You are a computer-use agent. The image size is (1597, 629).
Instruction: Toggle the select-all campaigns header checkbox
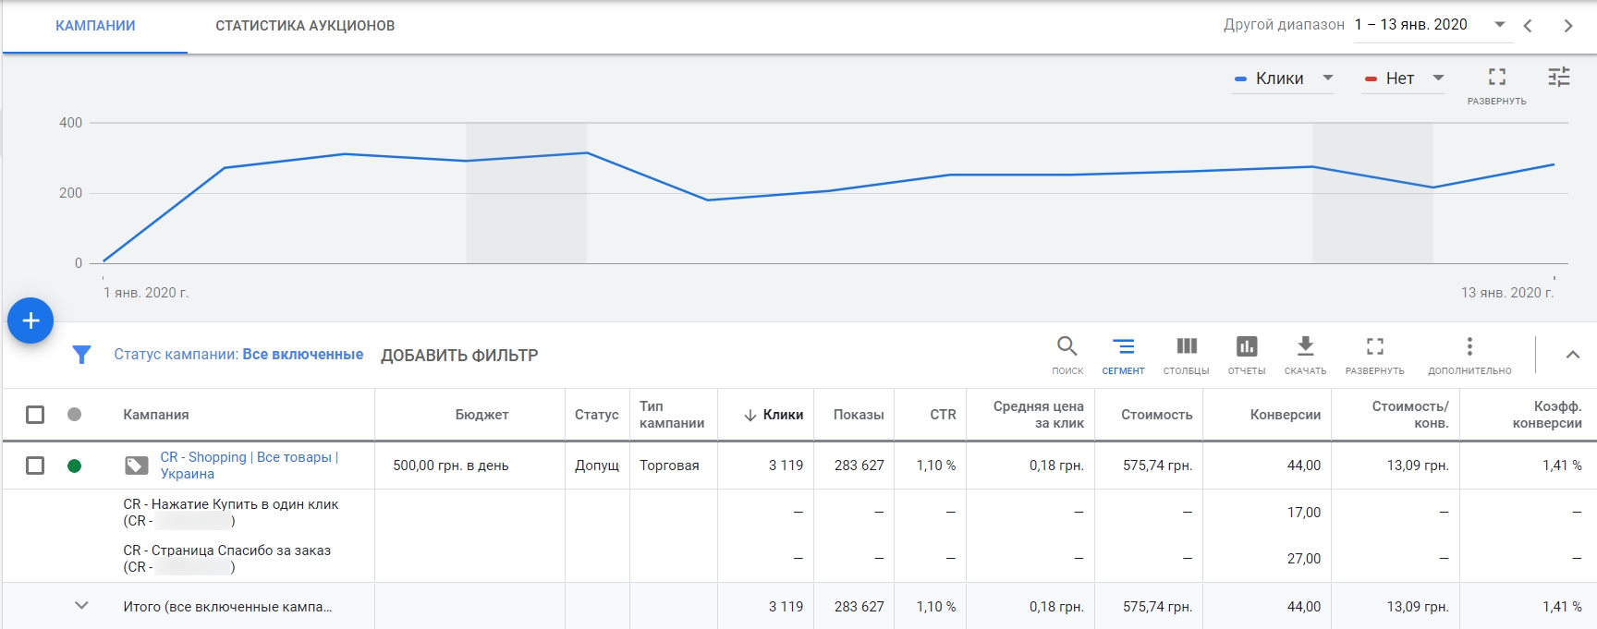click(35, 415)
